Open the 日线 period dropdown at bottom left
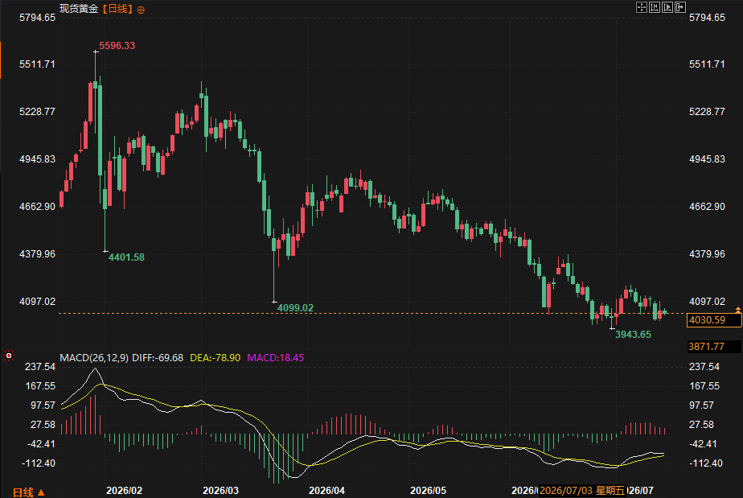This screenshot has width=743, height=498. pos(28,492)
